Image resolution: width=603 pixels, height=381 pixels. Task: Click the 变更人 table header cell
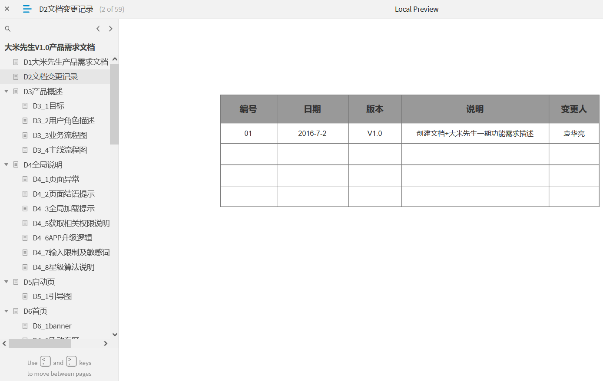pos(574,109)
